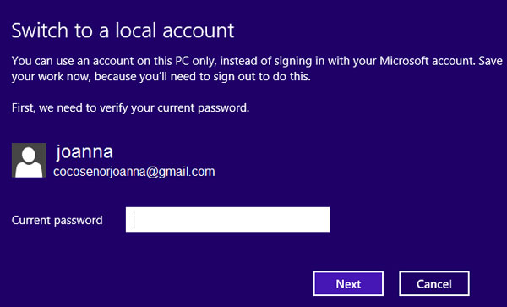Image resolution: width=507 pixels, height=307 pixels.
Task: Click the Current password label
Action: pyautogui.click(x=57, y=220)
